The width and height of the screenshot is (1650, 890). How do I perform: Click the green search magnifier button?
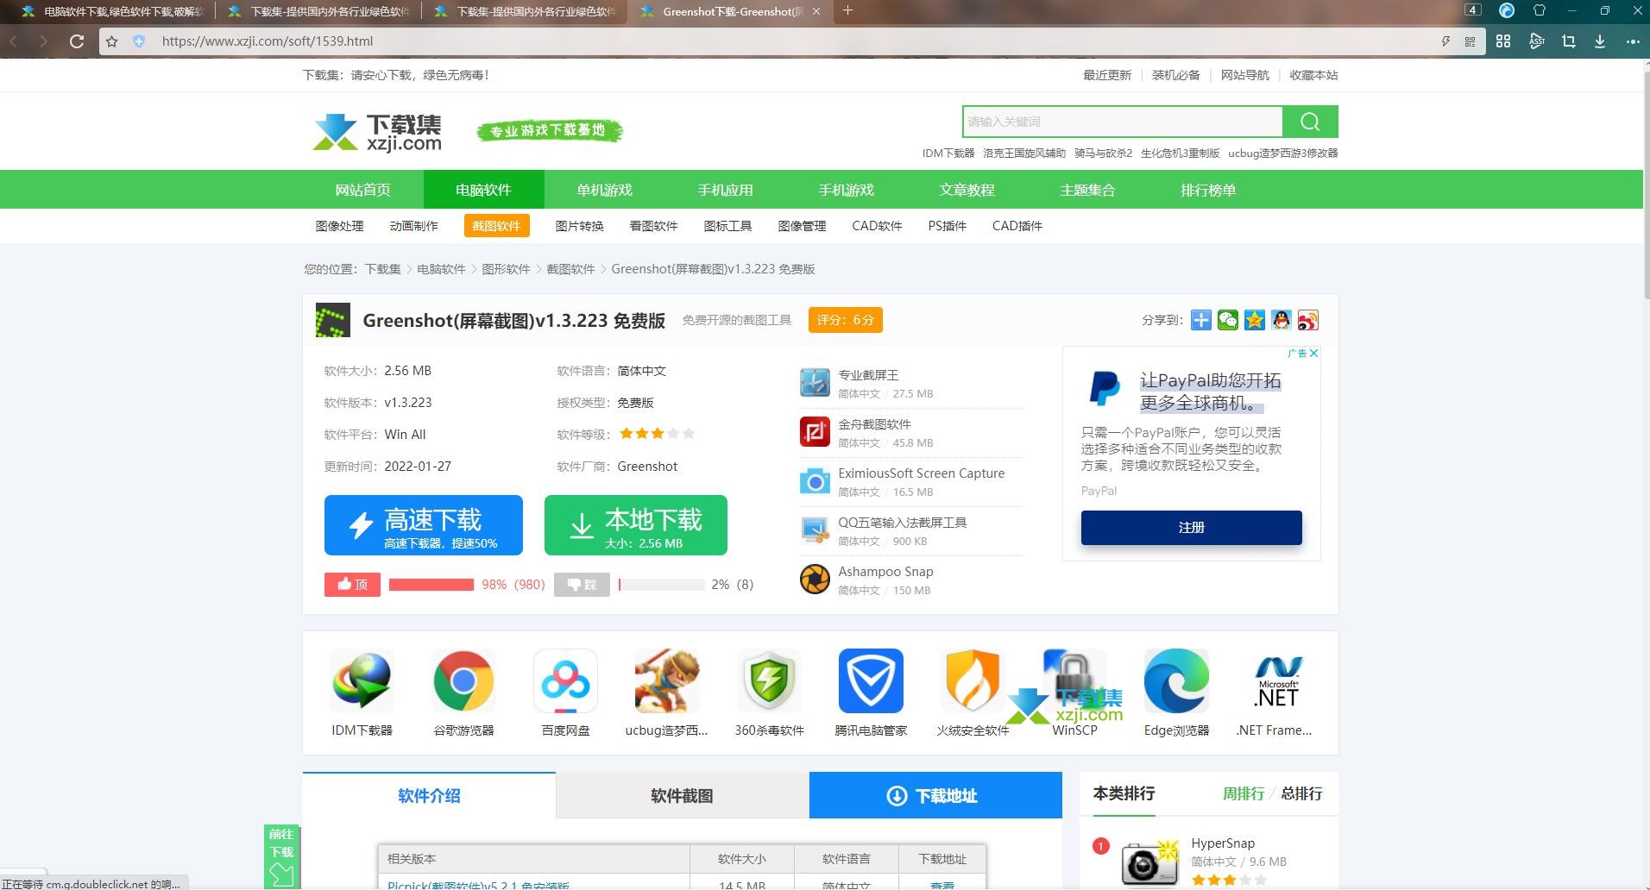point(1310,122)
